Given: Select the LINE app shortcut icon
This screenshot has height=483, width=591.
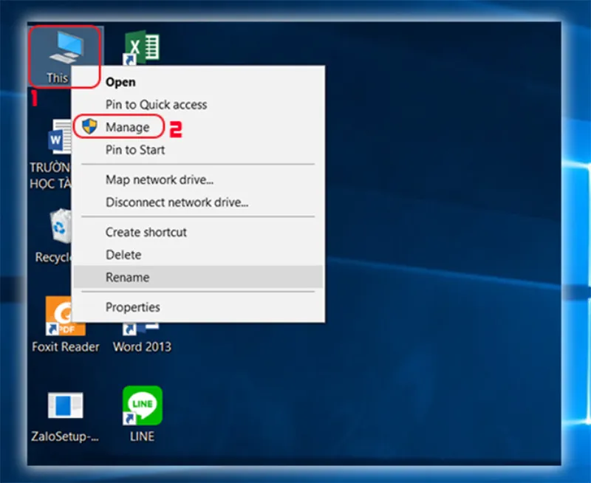Looking at the screenshot, I should pyautogui.click(x=143, y=405).
